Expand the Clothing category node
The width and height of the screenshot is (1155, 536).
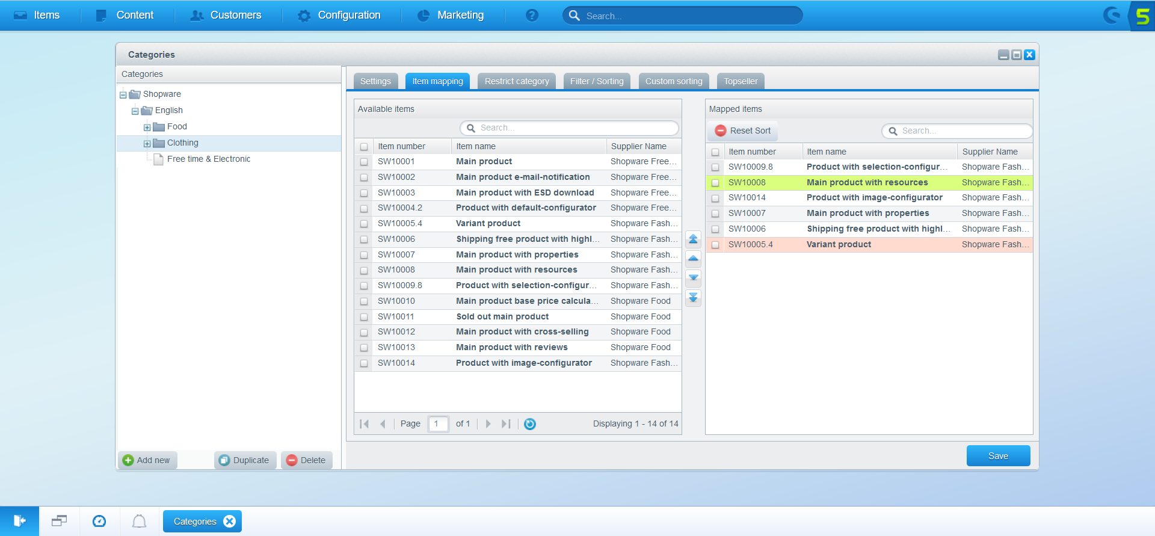pyautogui.click(x=147, y=144)
